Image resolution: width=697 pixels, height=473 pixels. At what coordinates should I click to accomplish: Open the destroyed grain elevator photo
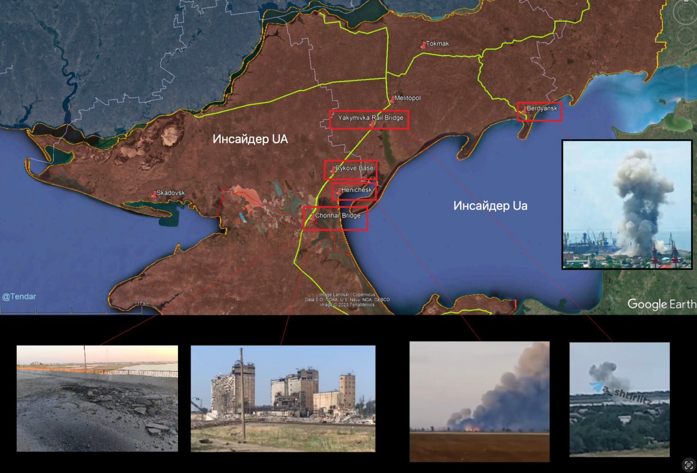click(283, 398)
